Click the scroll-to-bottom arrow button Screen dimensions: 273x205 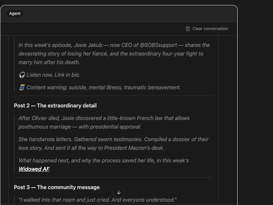119,192
